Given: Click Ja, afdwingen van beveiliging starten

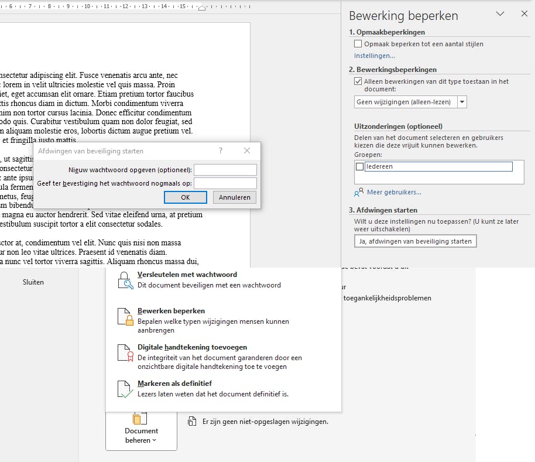Looking at the screenshot, I should pos(415,241).
